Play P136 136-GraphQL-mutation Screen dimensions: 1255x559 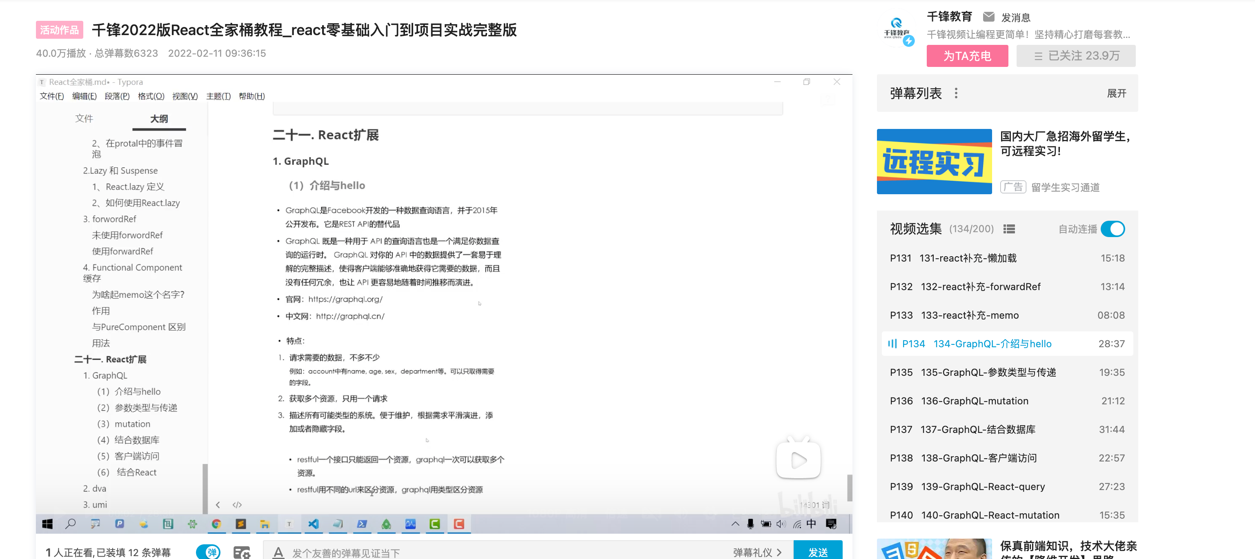pyautogui.click(x=1007, y=401)
